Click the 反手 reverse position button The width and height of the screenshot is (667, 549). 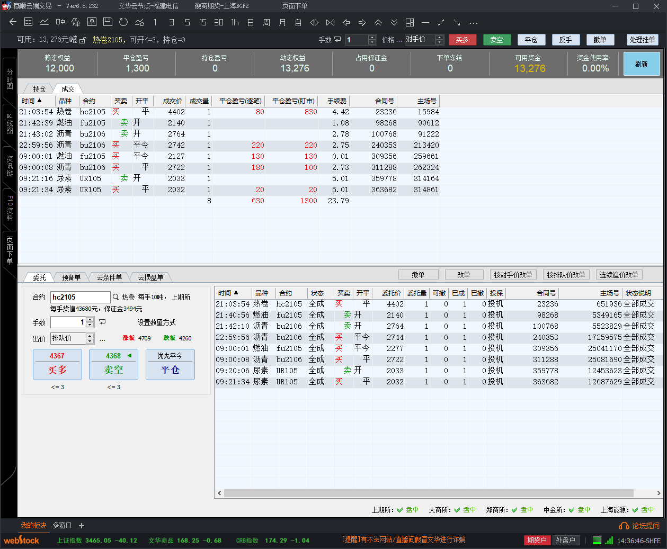pyautogui.click(x=566, y=40)
